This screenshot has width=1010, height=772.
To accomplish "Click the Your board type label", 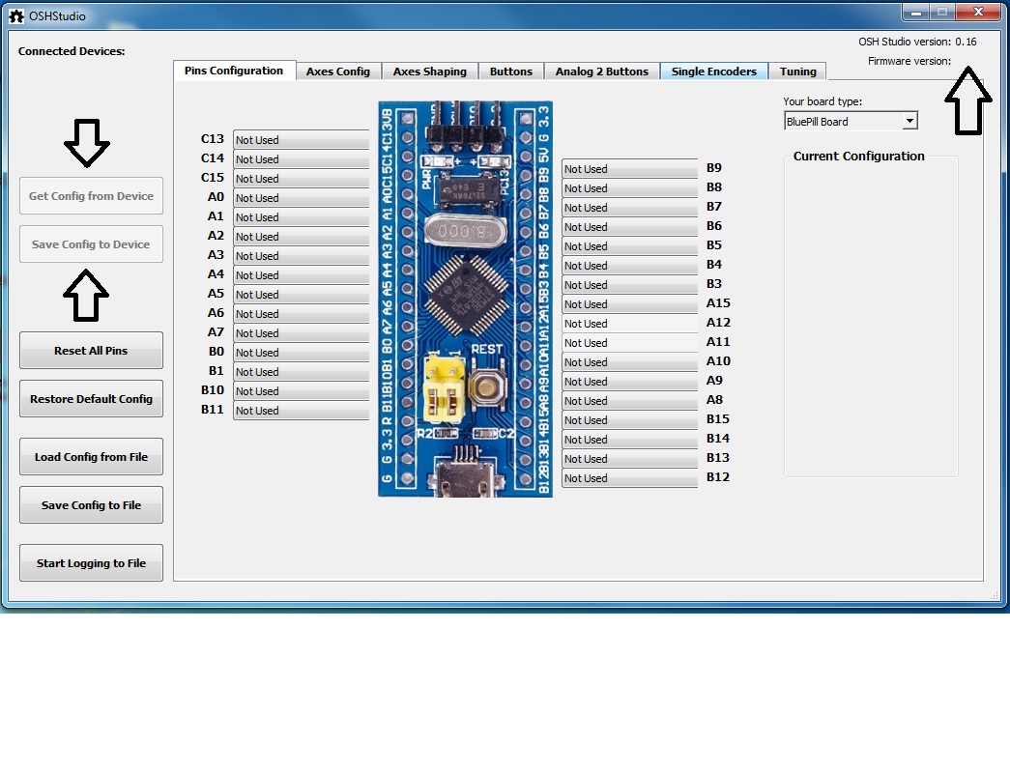I will [x=822, y=101].
